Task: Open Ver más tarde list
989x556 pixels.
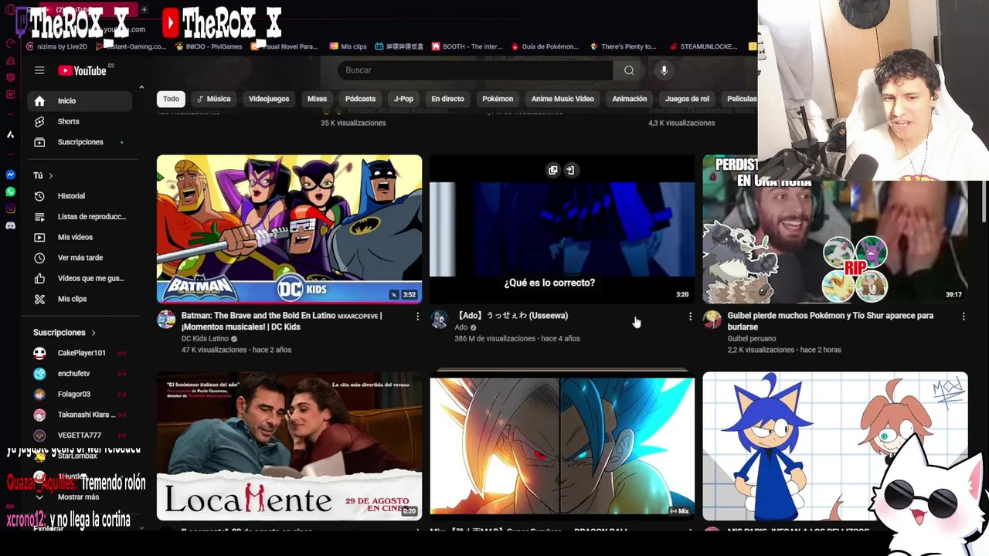Action: 80,258
